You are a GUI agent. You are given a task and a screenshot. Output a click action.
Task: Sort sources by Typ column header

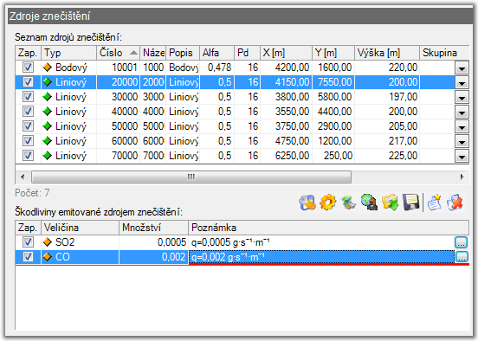[x=69, y=53]
